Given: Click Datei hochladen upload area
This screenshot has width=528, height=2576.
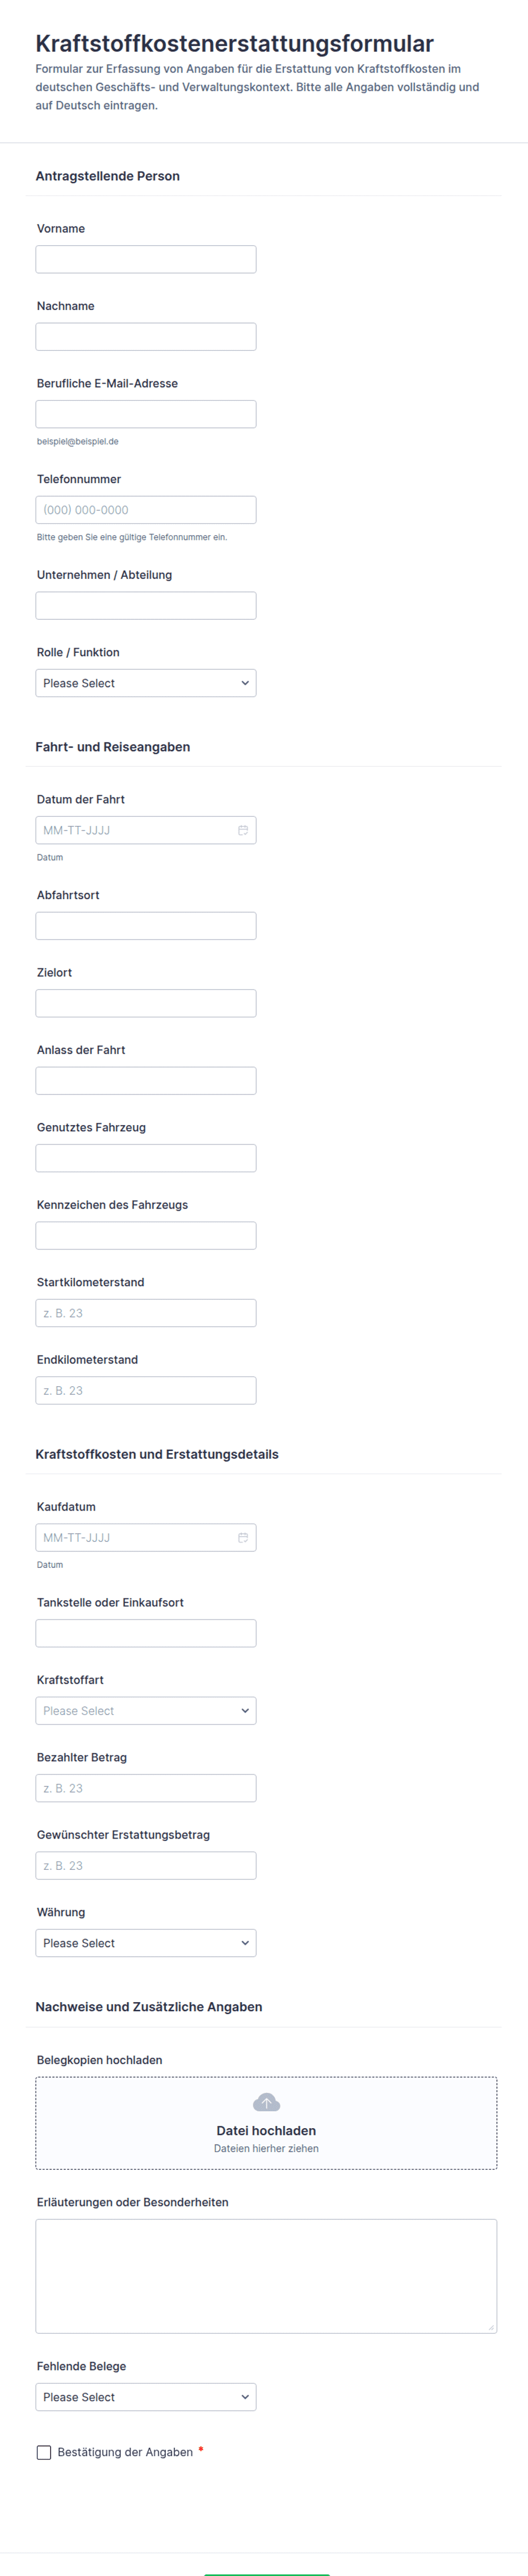Looking at the screenshot, I should pyautogui.click(x=266, y=2130).
